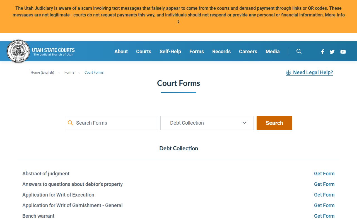This screenshot has height=223, width=357.
Task: Select the Abstract of judgment row text
Action: [x=46, y=174]
